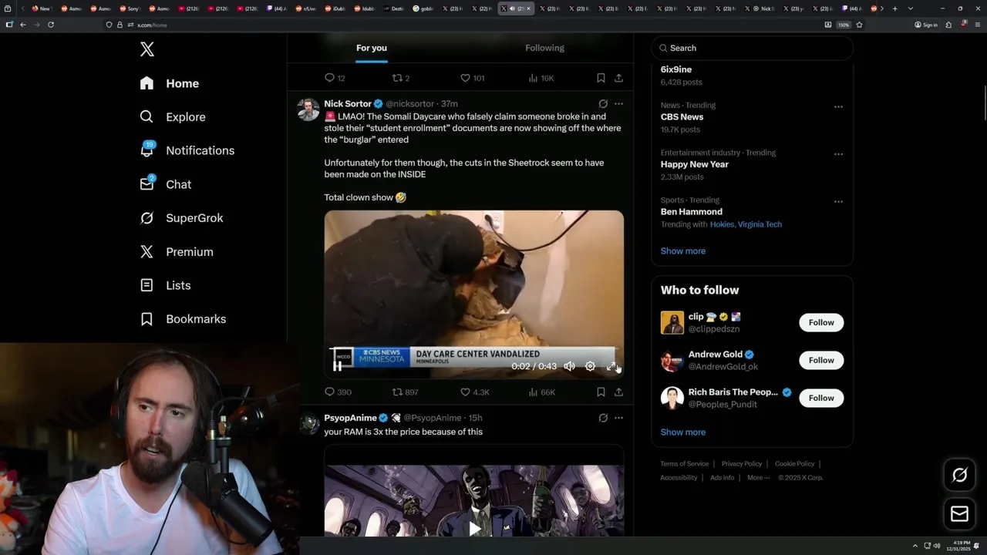The image size is (987, 555).
Task: Open the floating Grok button
Action: coord(959,475)
